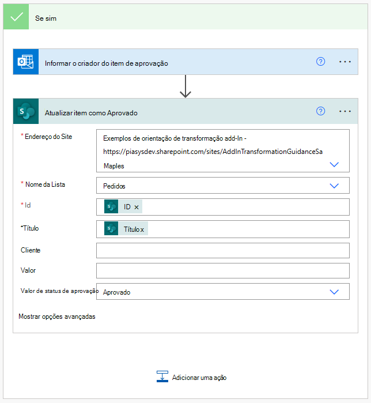This screenshot has width=371, height=403.
Task: Collapse the Se sim branch header
Action: click(x=185, y=17)
